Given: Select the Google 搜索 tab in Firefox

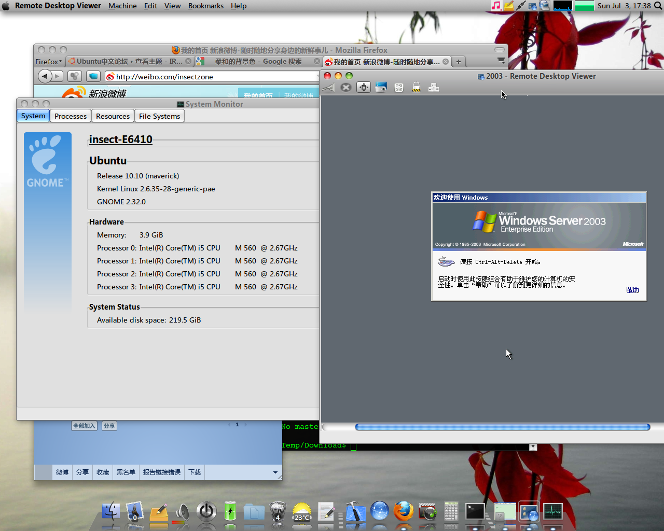Looking at the screenshot, I should pos(258,61).
